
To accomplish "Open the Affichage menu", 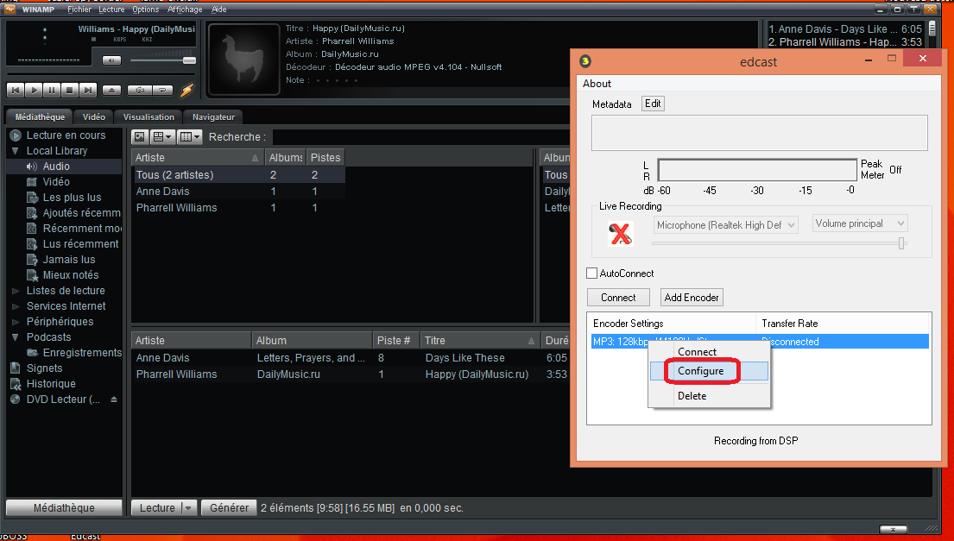I will [185, 9].
